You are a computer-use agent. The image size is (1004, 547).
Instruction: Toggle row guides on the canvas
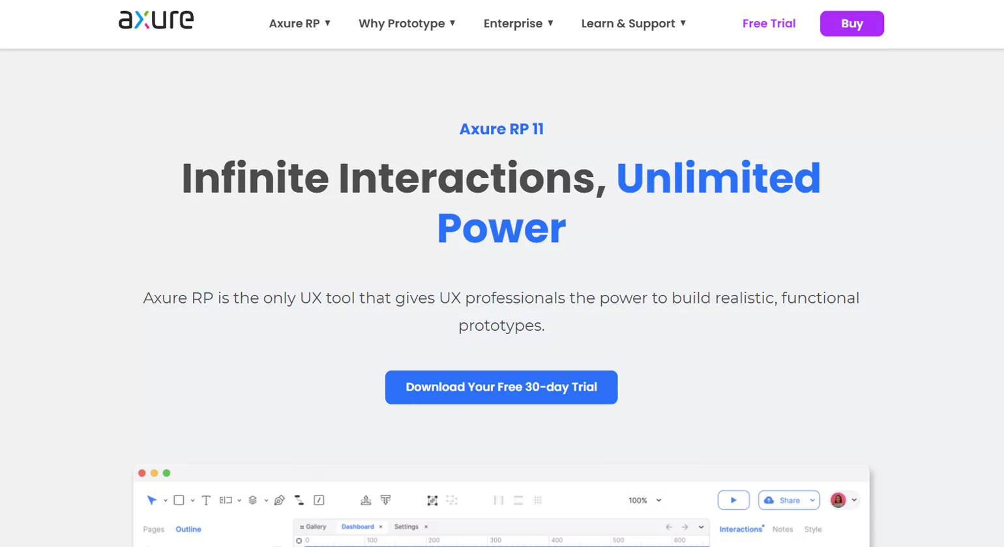[x=518, y=500]
